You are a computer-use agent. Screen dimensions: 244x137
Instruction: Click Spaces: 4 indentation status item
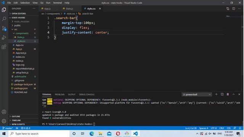point(204,128)
